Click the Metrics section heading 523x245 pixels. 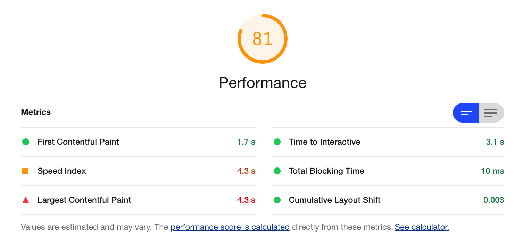36,112
